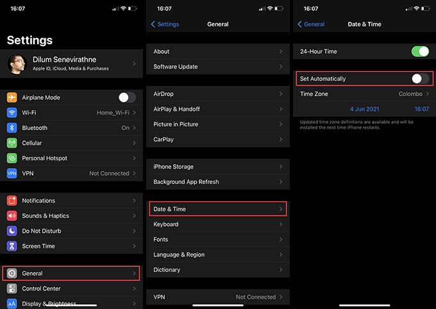Go back to General from Date & Time
The width and height of the screenshot is (436, 309).
pos(311,24)
